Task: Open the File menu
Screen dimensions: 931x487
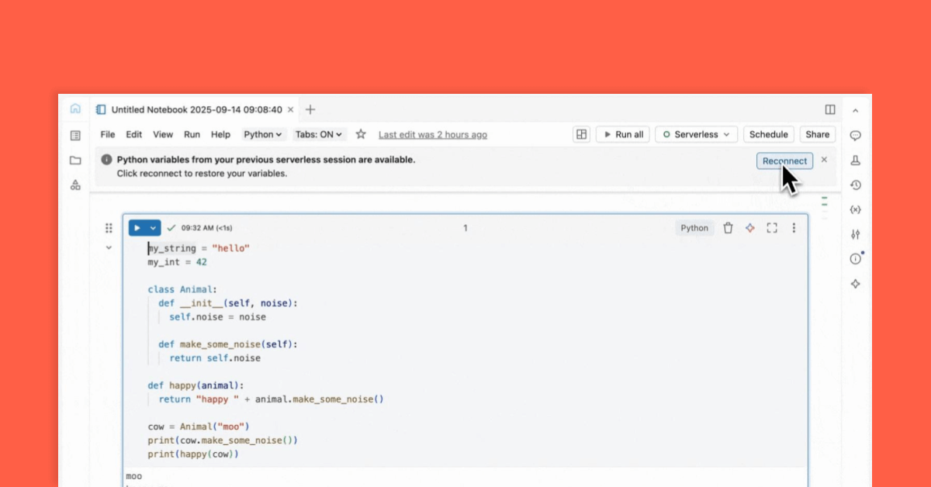Action: (x=108, y=134)
